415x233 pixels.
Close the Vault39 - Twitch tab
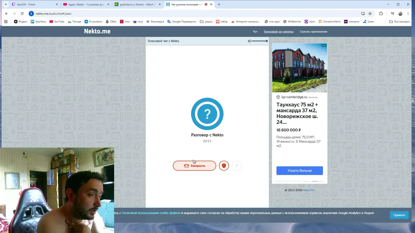pyautogui.click(x=57, y=5)
